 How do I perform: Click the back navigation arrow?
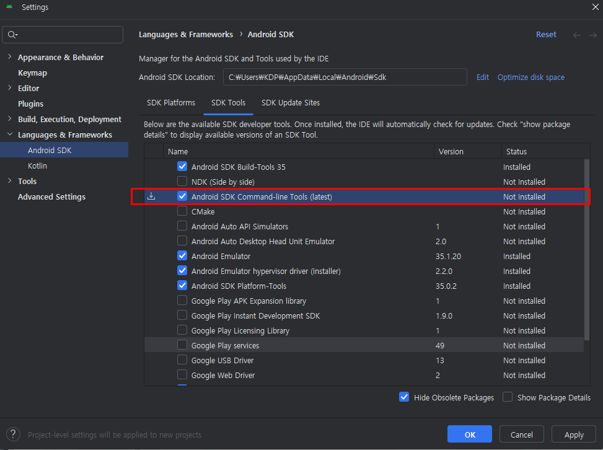pyautogui.click(x=576, y=35)
